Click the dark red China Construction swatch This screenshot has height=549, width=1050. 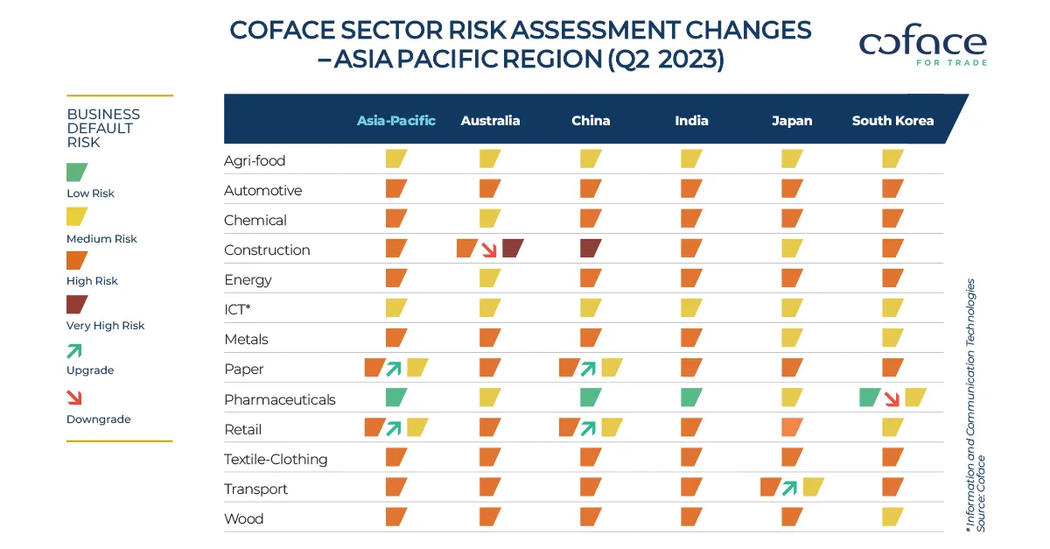pyautogui.click(x=591, y=249)
